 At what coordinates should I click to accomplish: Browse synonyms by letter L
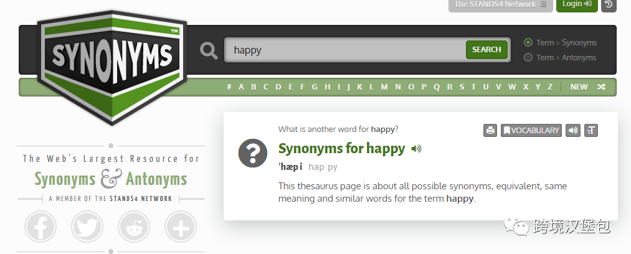pyautogui.click(x=371, y=87)
